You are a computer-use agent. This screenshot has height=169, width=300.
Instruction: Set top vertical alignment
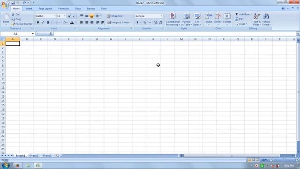click(x=82, y=16)
